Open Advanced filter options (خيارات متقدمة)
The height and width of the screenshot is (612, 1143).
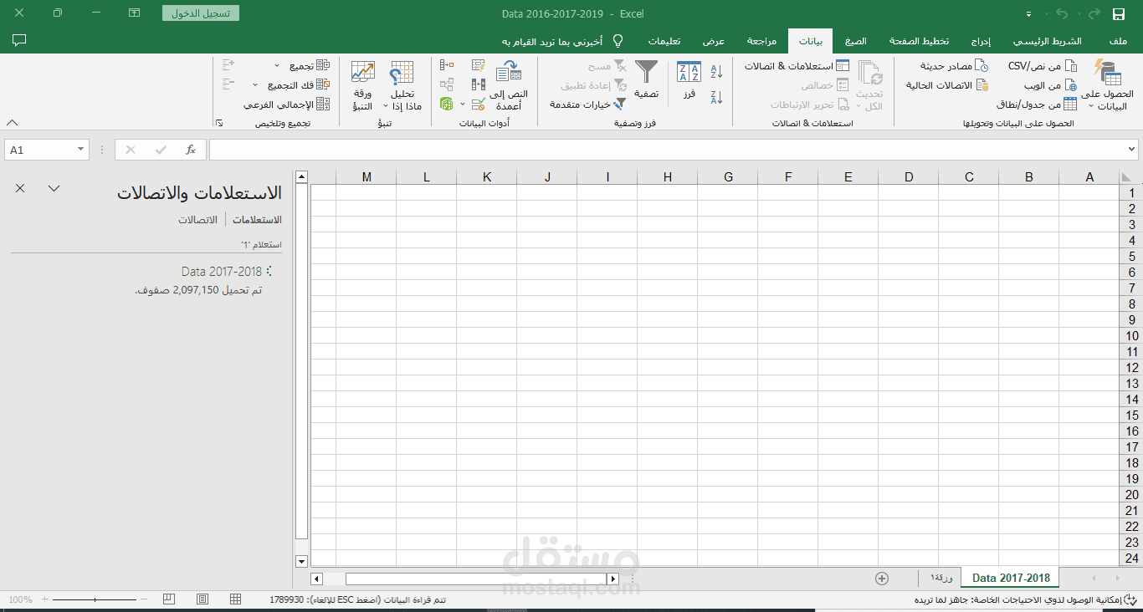click(x=587, y=105)
